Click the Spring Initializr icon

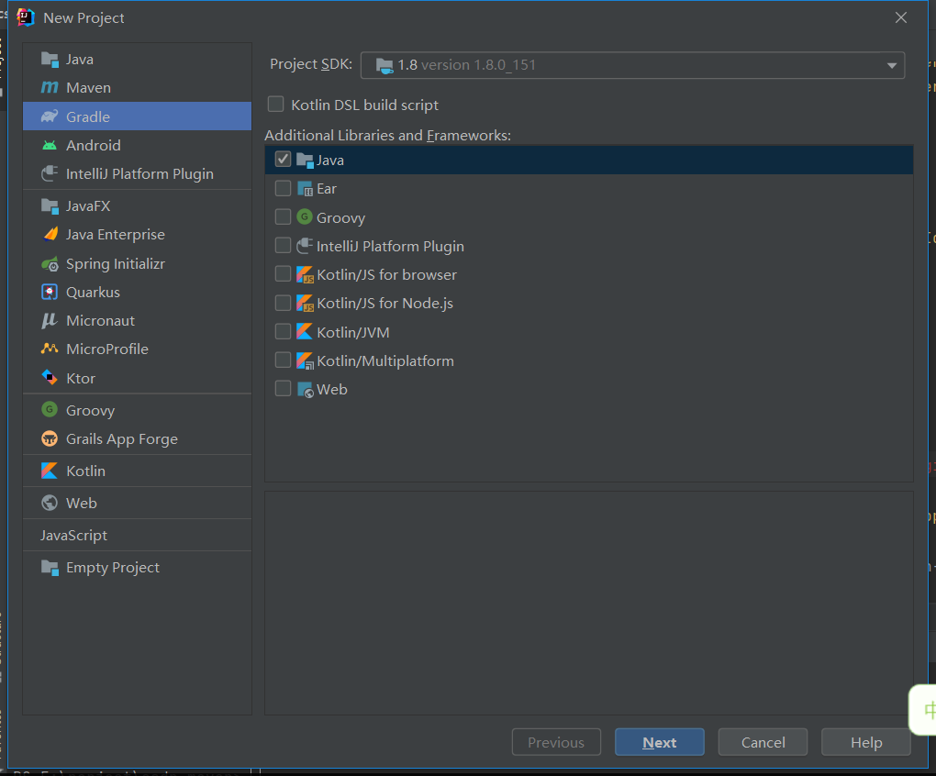[50, 263]
